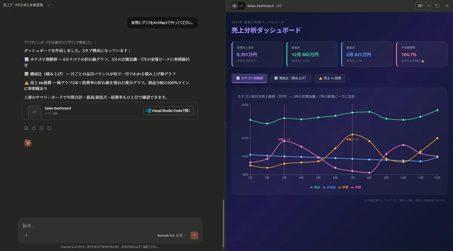The image size is (453, 251).
Task: Select the 売上 vs 経費 tab
Action: tap(330, 78)
